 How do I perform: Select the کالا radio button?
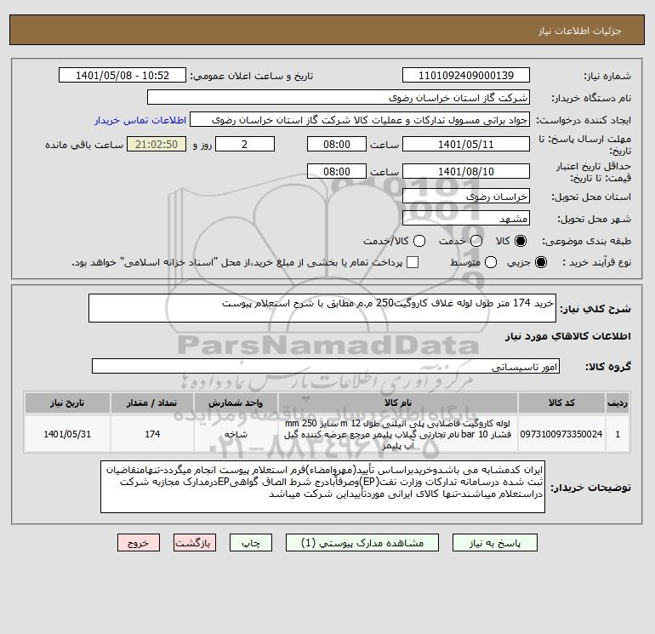tap(521, 241)
